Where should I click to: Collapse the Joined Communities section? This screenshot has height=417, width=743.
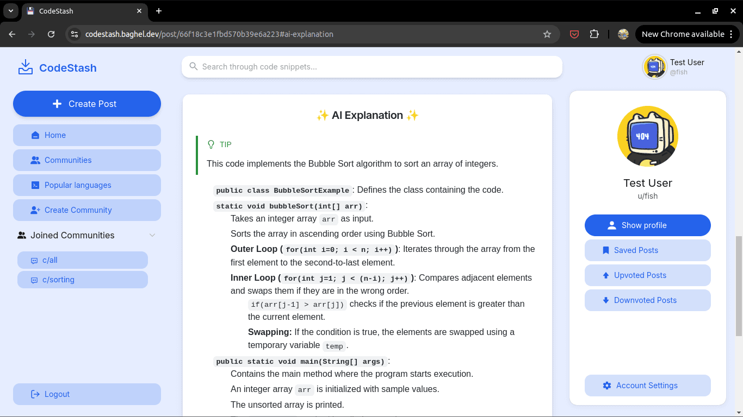pos(152,235)
